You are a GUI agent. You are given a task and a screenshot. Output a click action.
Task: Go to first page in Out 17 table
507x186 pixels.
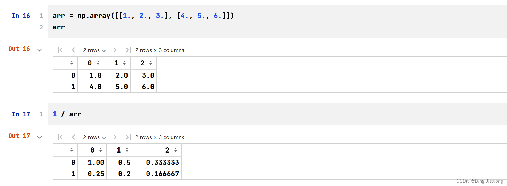(x=60, y=137)
